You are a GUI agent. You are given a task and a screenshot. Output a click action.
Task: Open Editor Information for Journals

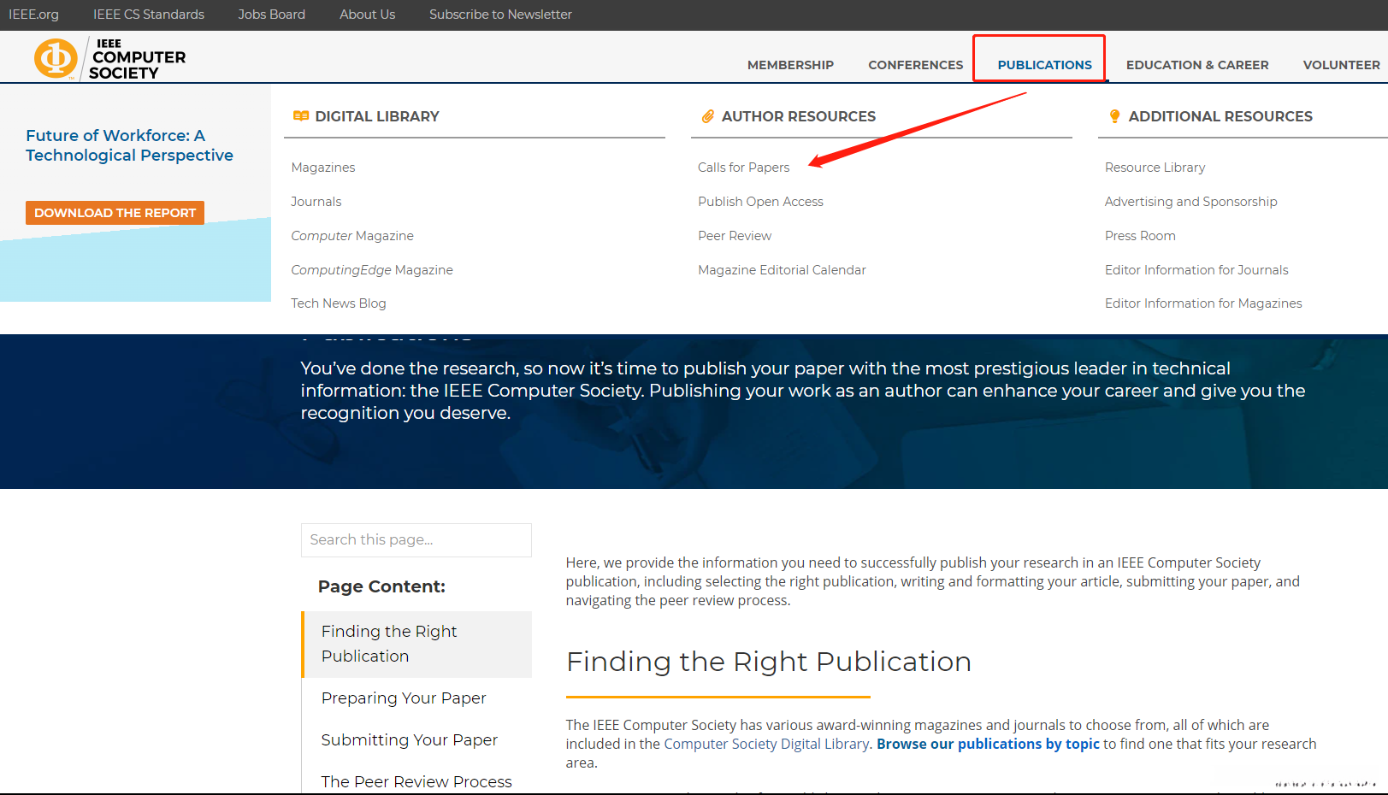pyautogui.click(x=1196, y=270)
